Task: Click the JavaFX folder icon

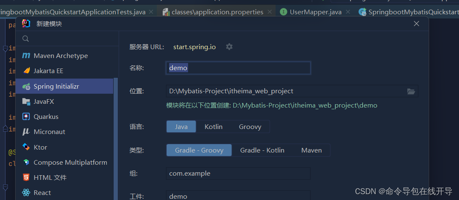Action: pyautogui.click(x=27, y=101)
